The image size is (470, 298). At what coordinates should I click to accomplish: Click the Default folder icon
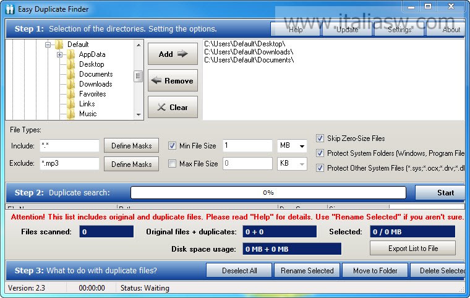59,45
